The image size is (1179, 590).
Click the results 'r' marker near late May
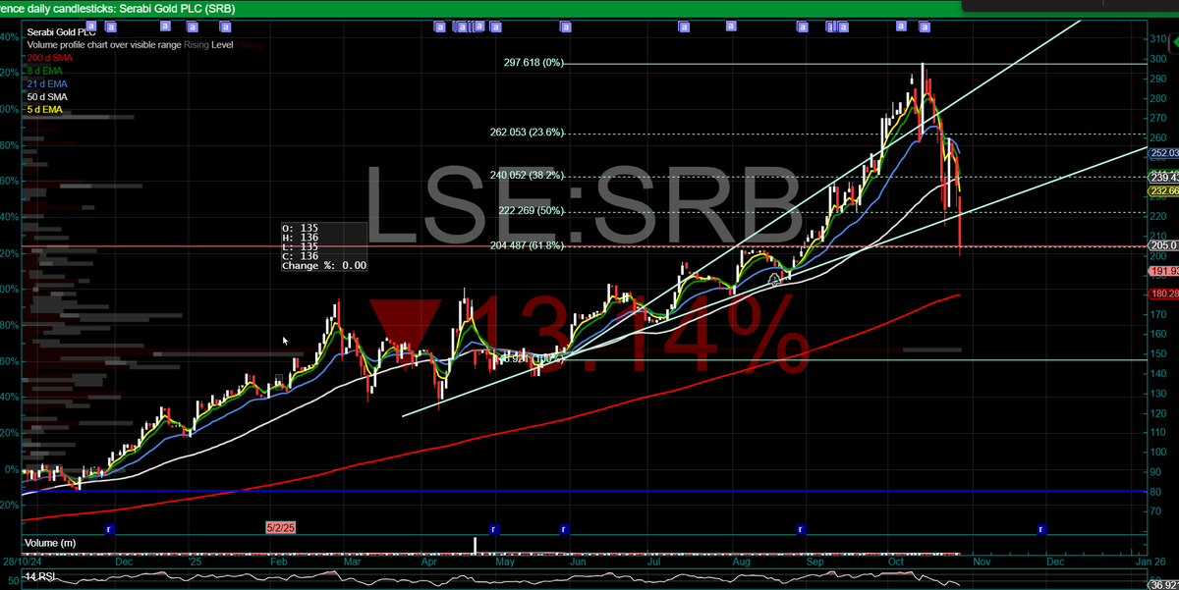pyautogui.click(x=564, y=529)
